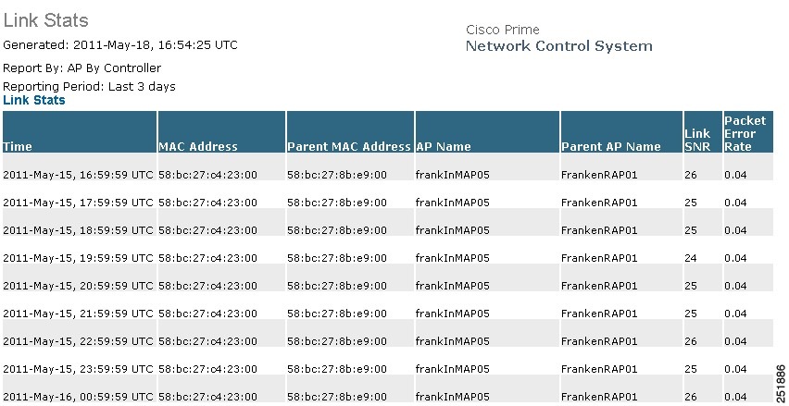The height and width of the screenshot is (406, 789).
Task: Click packet error rate 0.04 in the 21:59:59 row
Action: pyautogui.click(x=735, y=314)
